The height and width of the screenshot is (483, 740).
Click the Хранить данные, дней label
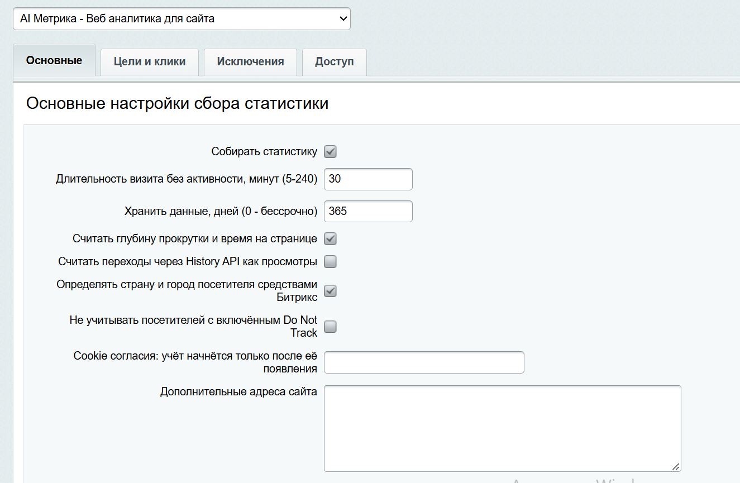click(221, 211)
